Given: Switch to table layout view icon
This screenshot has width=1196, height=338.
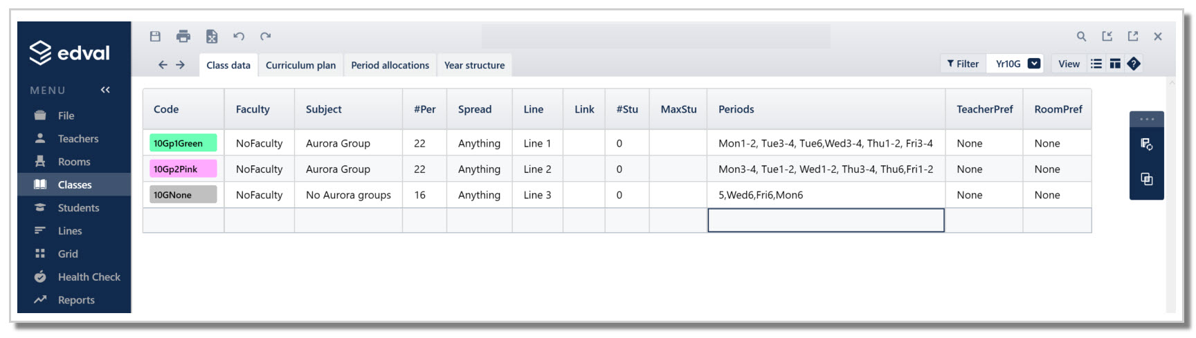Looking at the screenshot, I should coord(1115,64).
